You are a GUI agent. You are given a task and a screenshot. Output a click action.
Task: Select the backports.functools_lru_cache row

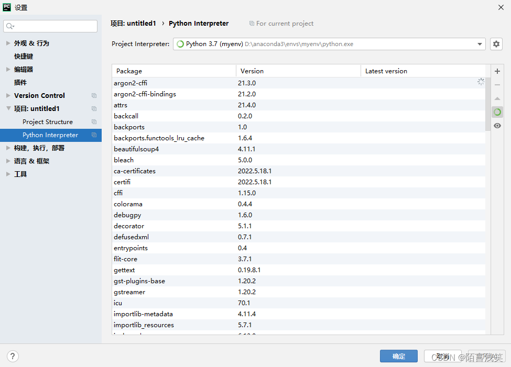click(x=299, y=138)
